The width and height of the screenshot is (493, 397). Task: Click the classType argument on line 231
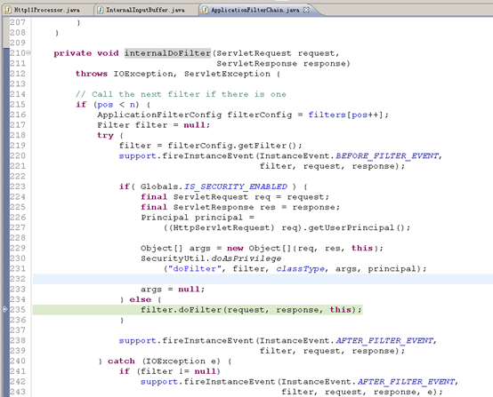[300, 268]
